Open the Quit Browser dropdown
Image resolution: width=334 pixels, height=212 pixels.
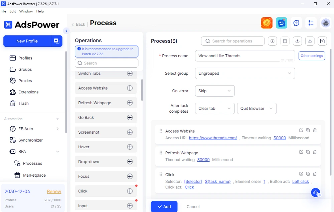(257, 108)
